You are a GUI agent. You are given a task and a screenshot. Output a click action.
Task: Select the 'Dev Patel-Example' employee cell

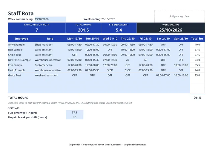pyautogui.click(x=21, y=60)
